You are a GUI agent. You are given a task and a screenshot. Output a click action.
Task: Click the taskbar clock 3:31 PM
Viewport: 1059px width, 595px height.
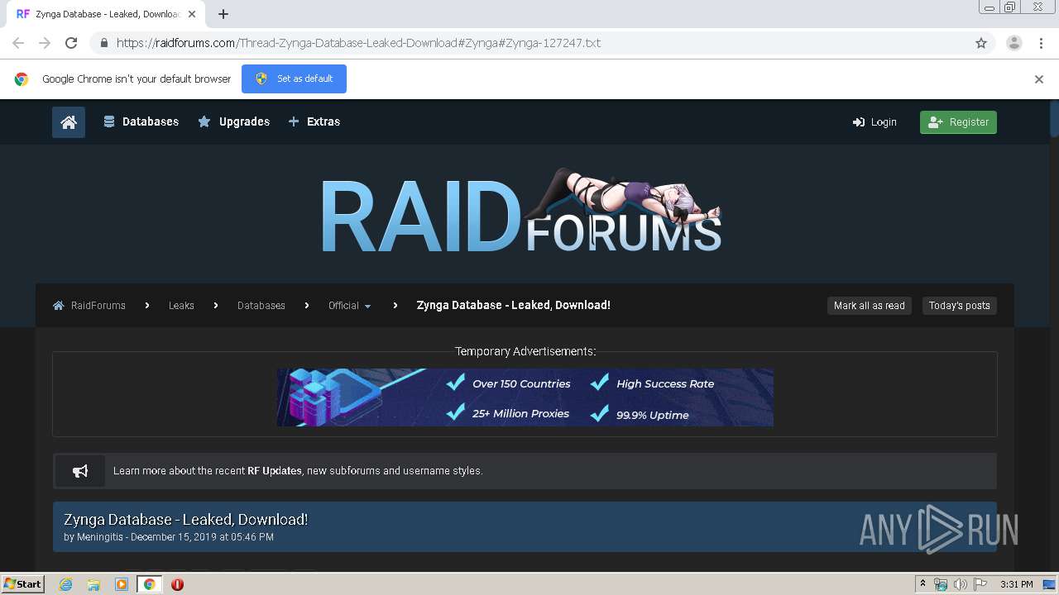(x=1017, y=584)
